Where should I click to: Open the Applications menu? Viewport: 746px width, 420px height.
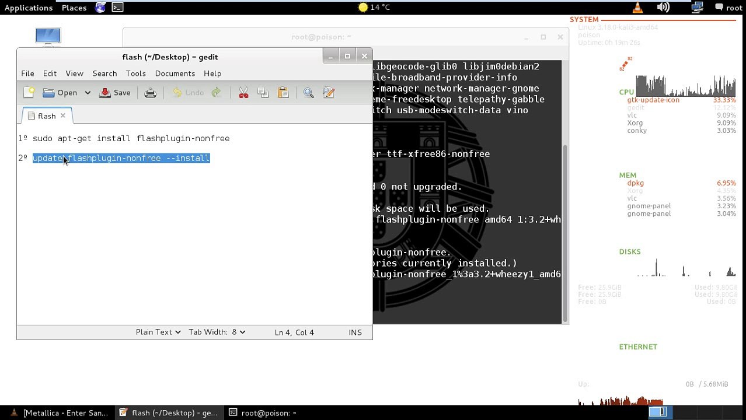29,8
